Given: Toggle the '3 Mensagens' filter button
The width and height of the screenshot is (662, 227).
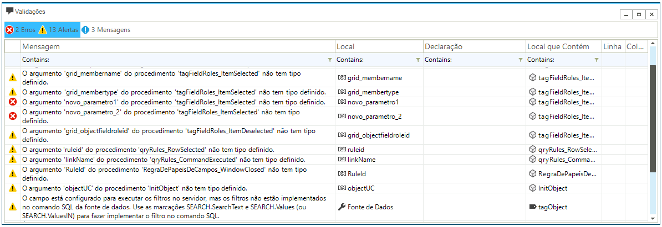Looking at the screenshot, I should (106, 30).
